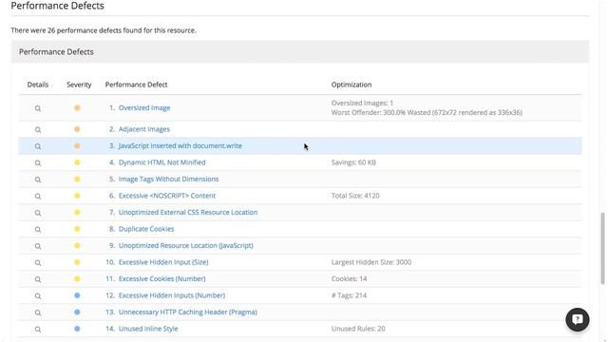The width and height of the screenshot is (608, 342).
Task: Click magnifier for JavaScript inserted with document.write
Action: (38, 146)
